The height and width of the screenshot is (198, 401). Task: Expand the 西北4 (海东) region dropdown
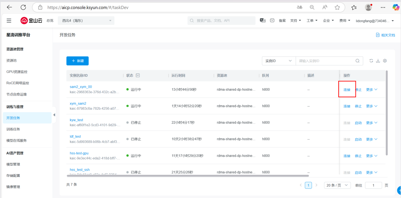click(86, 21)
